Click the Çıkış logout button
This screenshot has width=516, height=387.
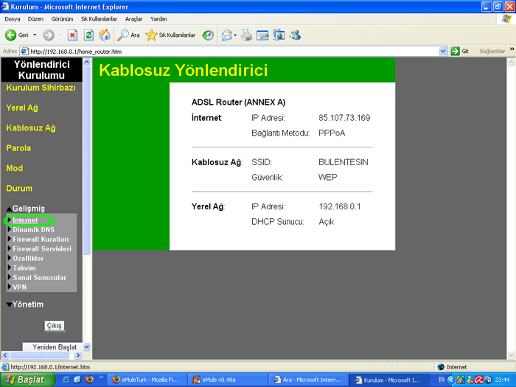click(55, 326)
